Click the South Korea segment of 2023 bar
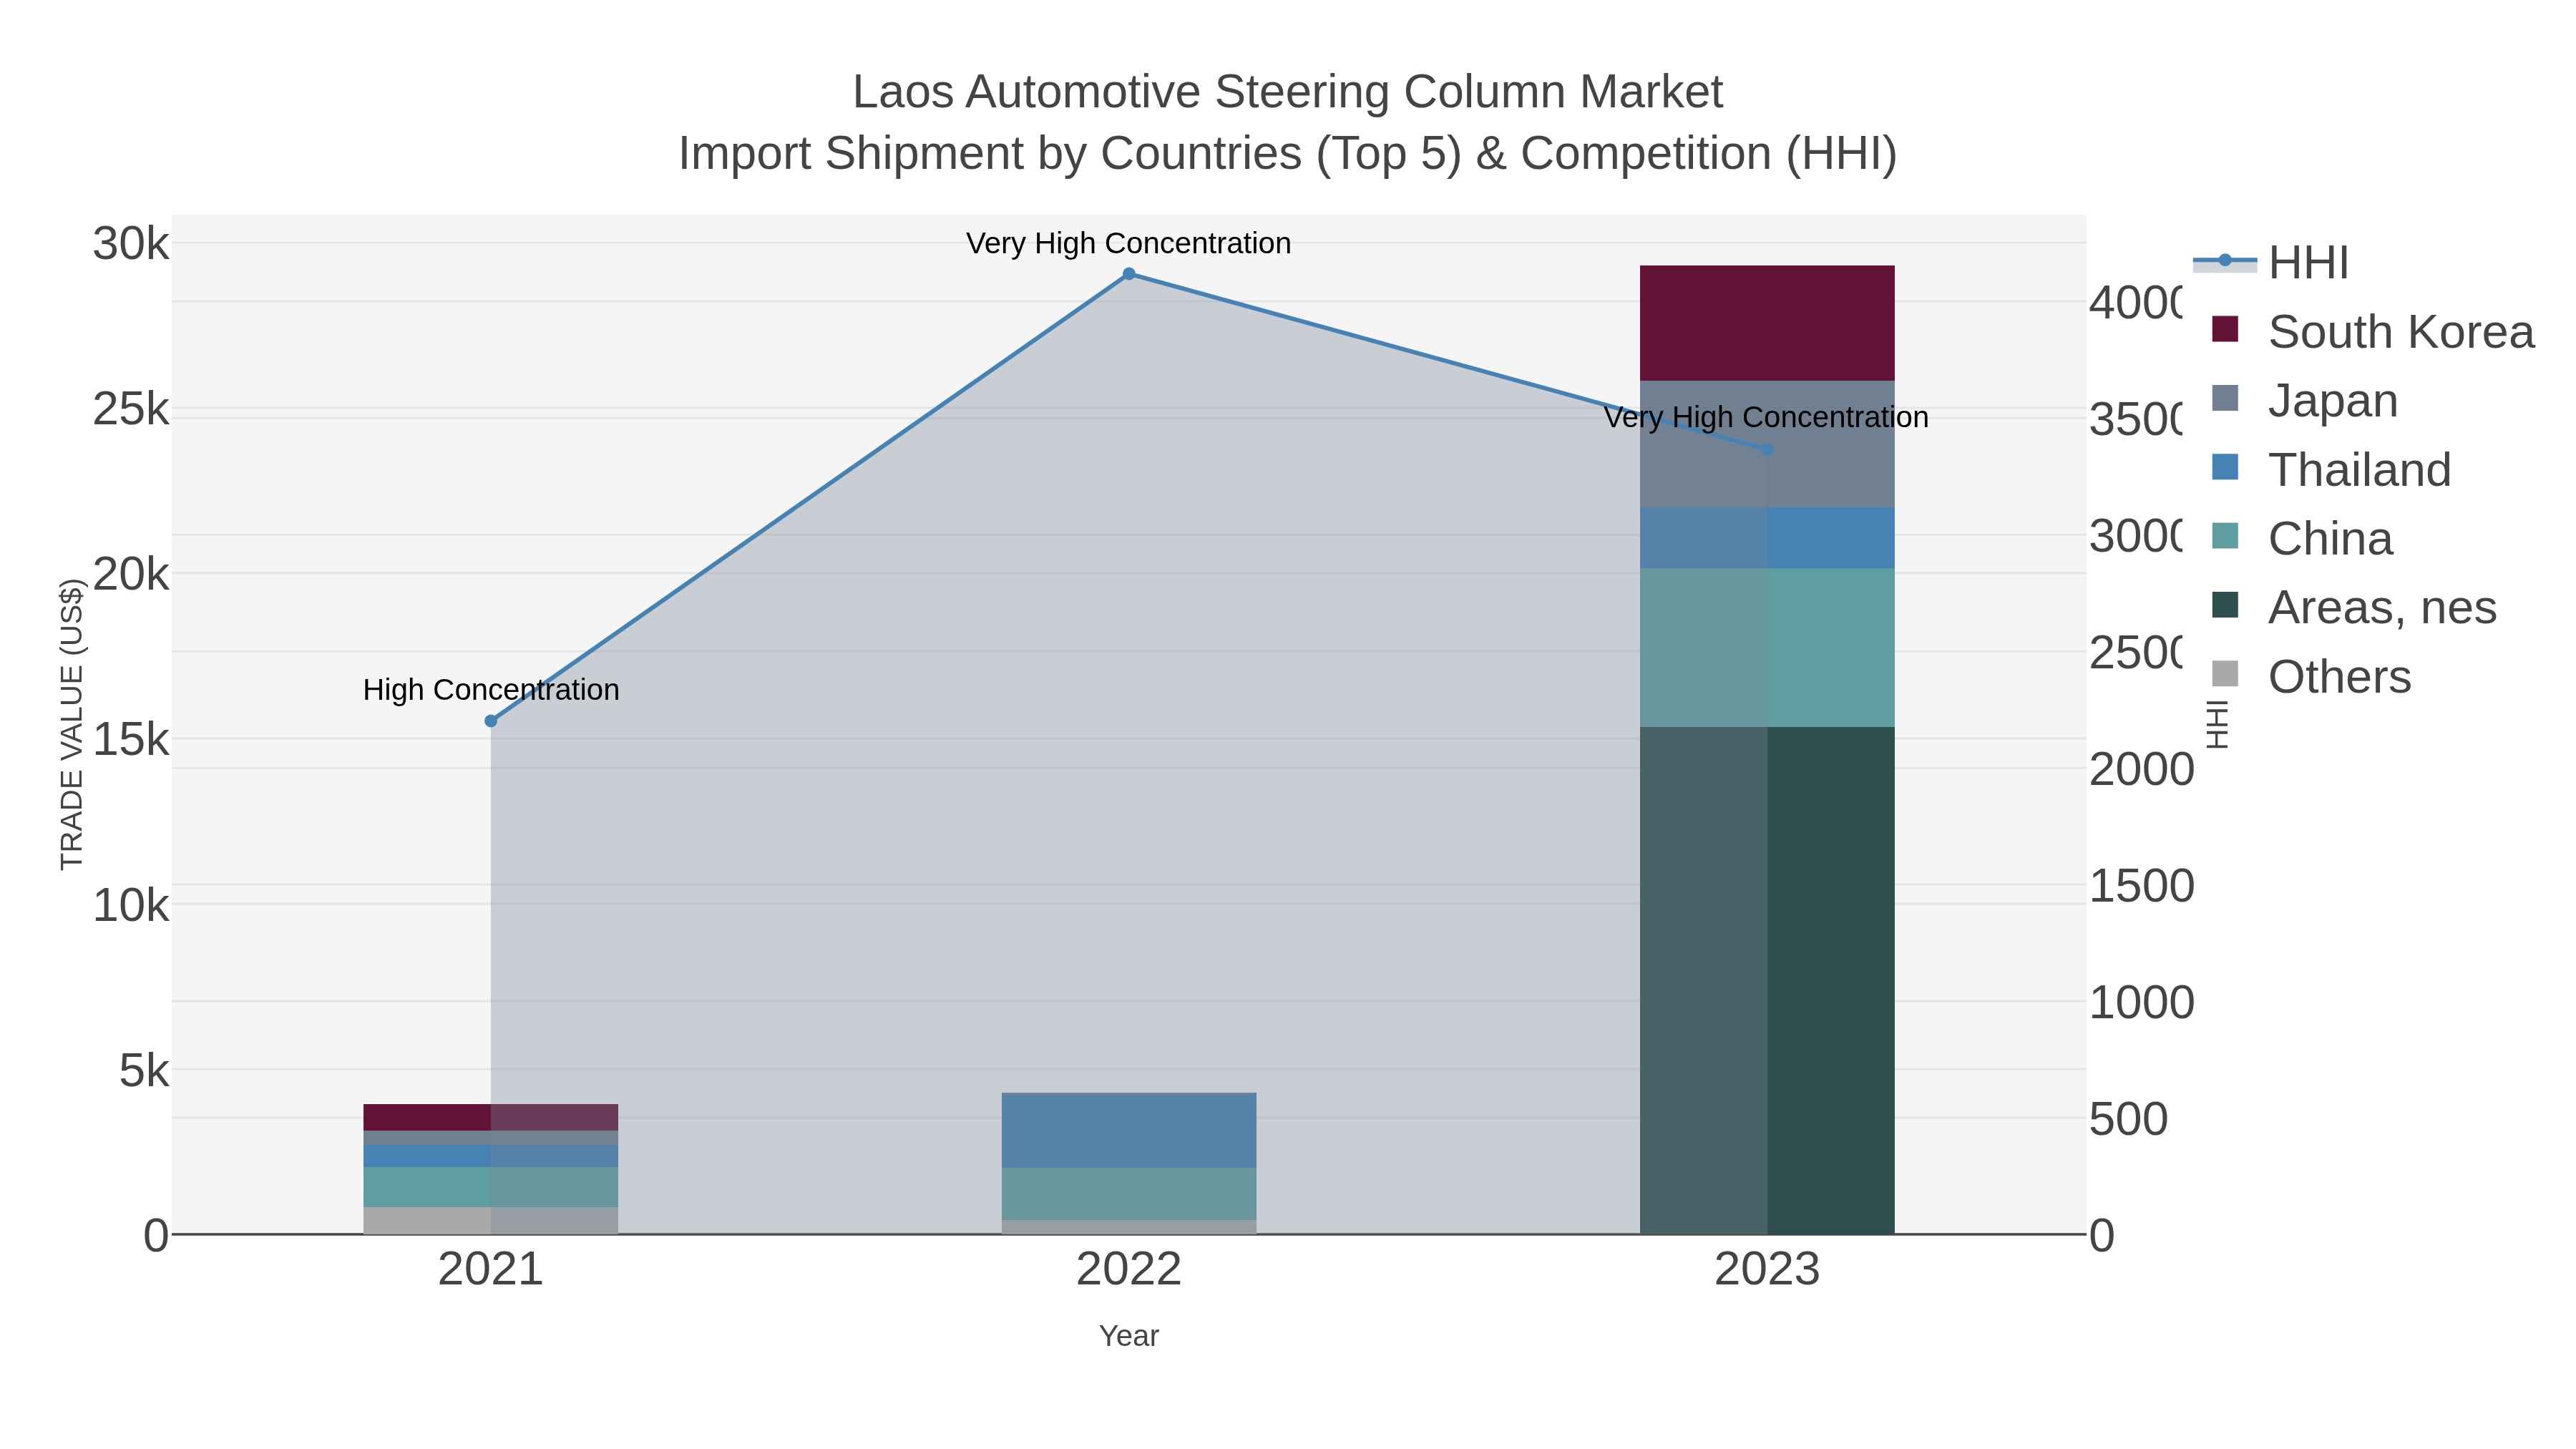The image size is (2576, 1449). pyautogui.click(x=1767, y=323)
